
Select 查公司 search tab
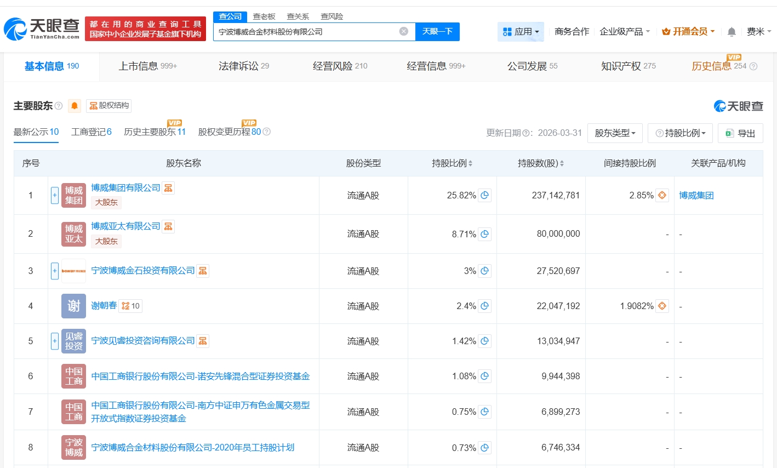[x=230, y=16]
